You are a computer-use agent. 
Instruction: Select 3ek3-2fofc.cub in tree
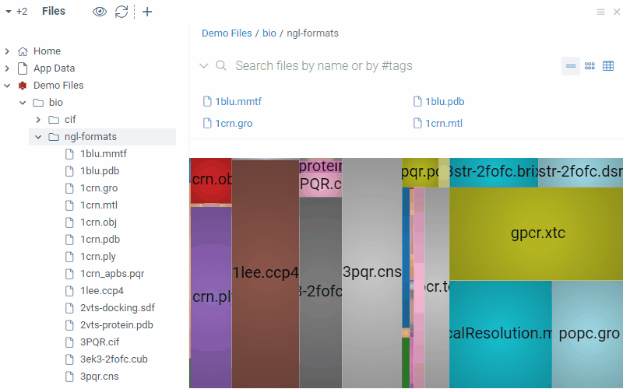click(x=114, y=359)
